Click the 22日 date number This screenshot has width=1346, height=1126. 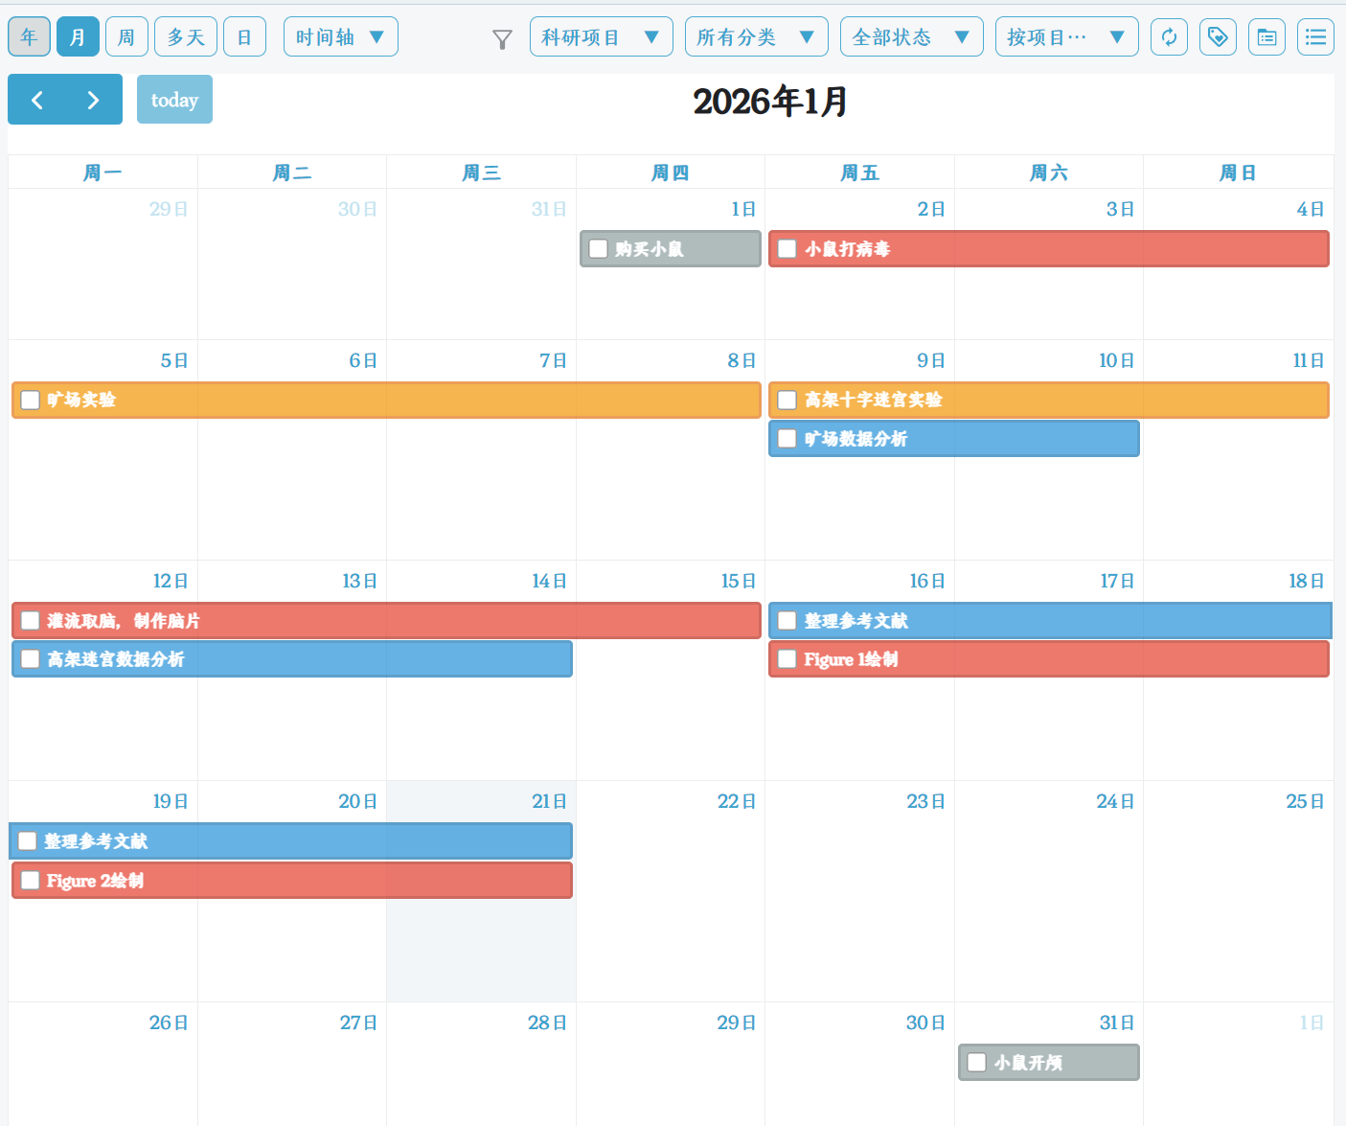point(737,801)
